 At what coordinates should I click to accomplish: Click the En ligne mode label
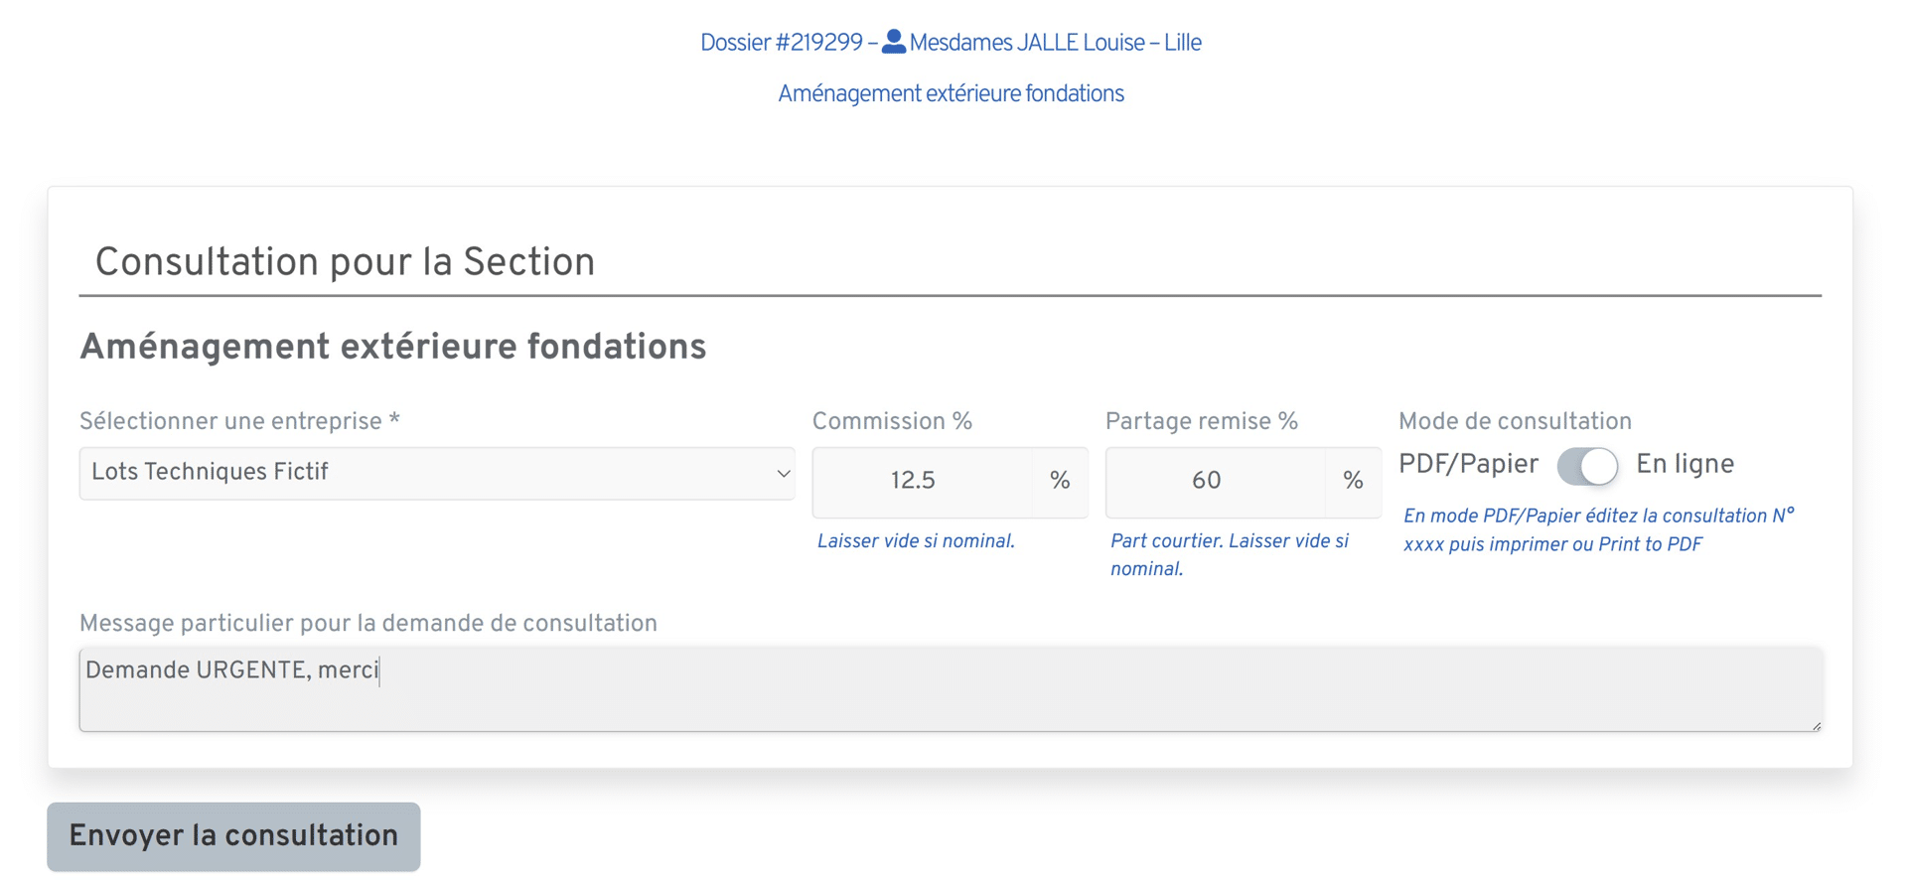tap(1685, 465)
